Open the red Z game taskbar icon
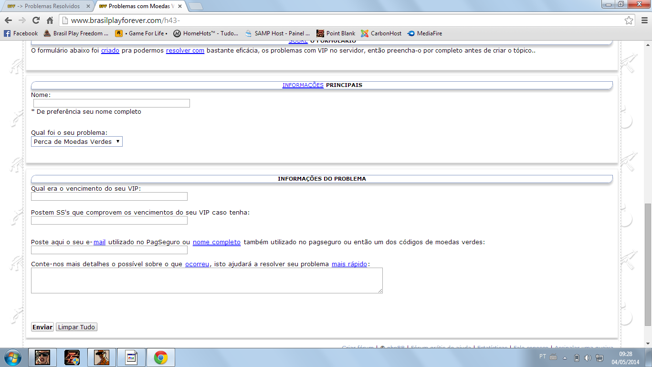The image size is (652, 367). (72, 357)
